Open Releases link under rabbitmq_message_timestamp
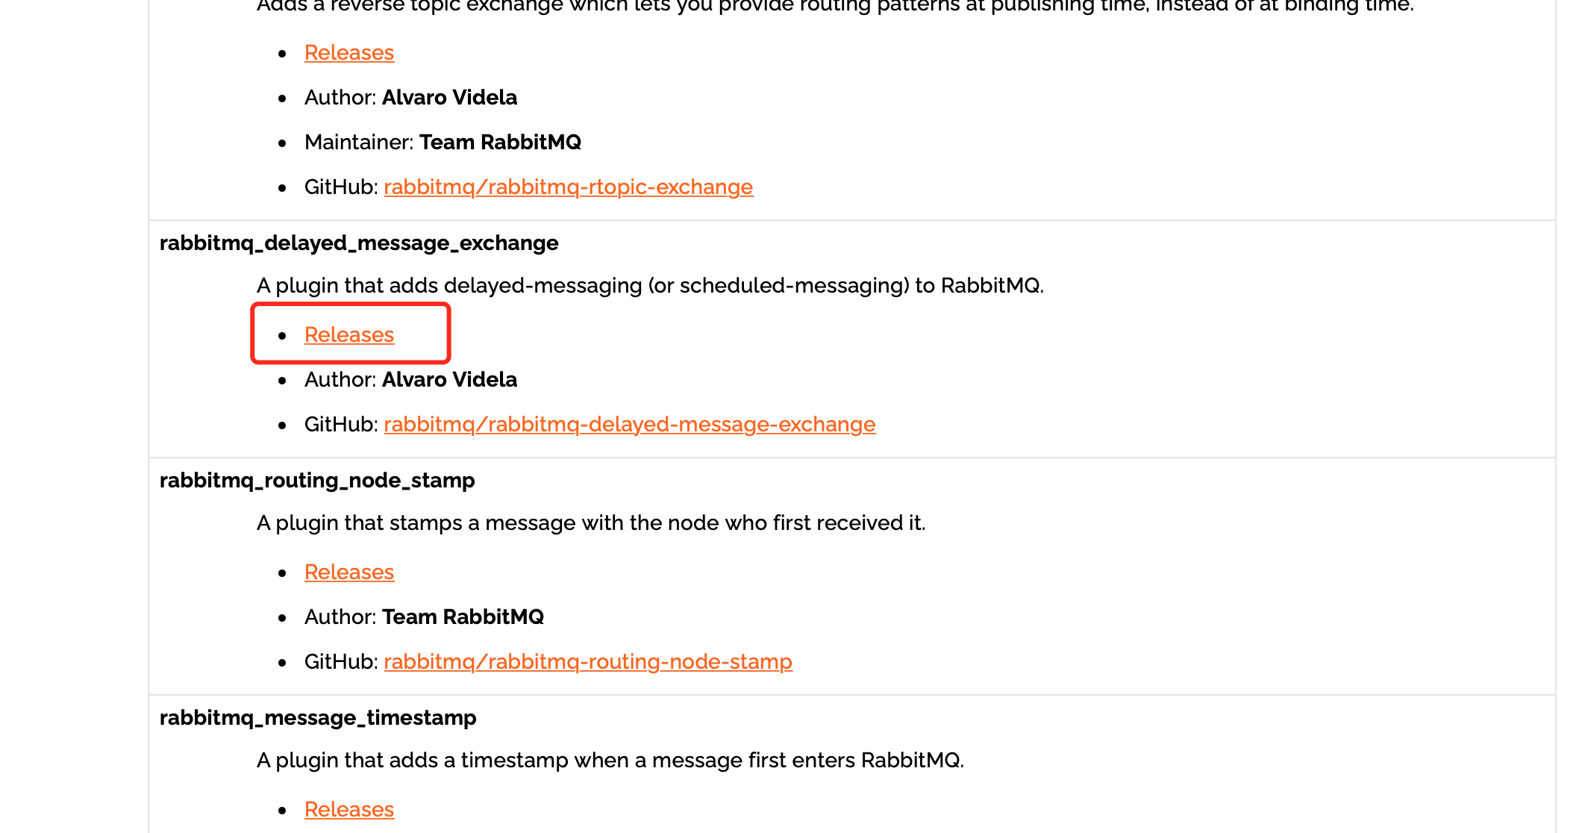The height and width of the screenshot is (833, 1579). click(349, 809)
